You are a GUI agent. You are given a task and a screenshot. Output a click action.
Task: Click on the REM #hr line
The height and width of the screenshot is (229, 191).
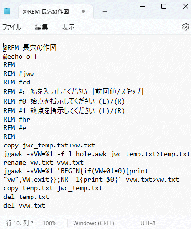pos(17,119)
